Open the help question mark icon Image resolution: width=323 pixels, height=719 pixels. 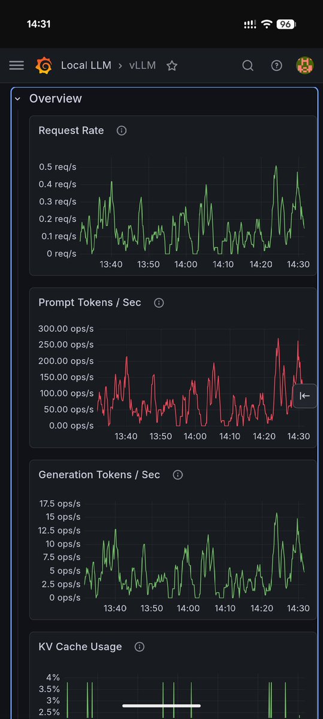pyautogui.click(x=276, y=65)
